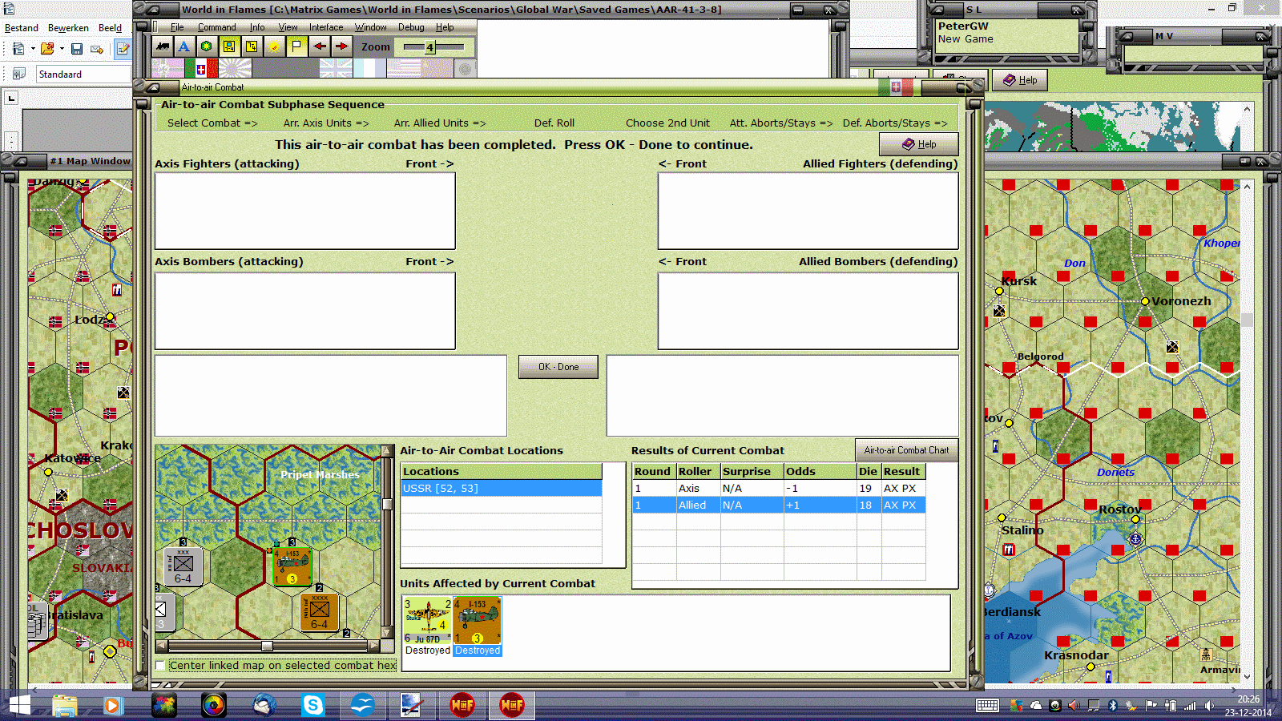Click the Help button behind the dialog
This screenshot has height=721, width=1282.
click(x=1020, y=80)
